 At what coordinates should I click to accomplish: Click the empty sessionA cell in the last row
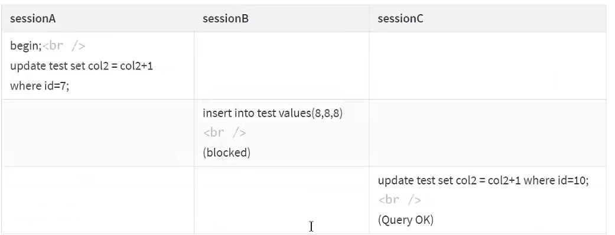[x=97, y=200]
